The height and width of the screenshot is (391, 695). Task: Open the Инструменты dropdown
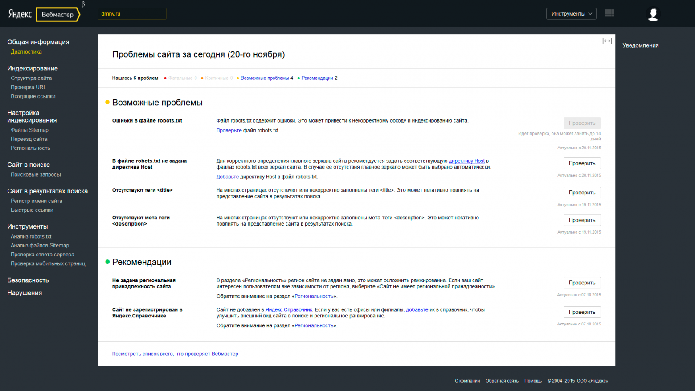pyautogui.click(x=571, y=14)
